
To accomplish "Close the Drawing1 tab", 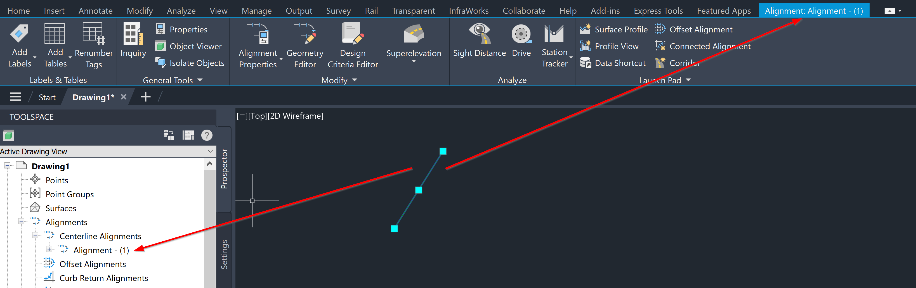I will click(123, 97).
